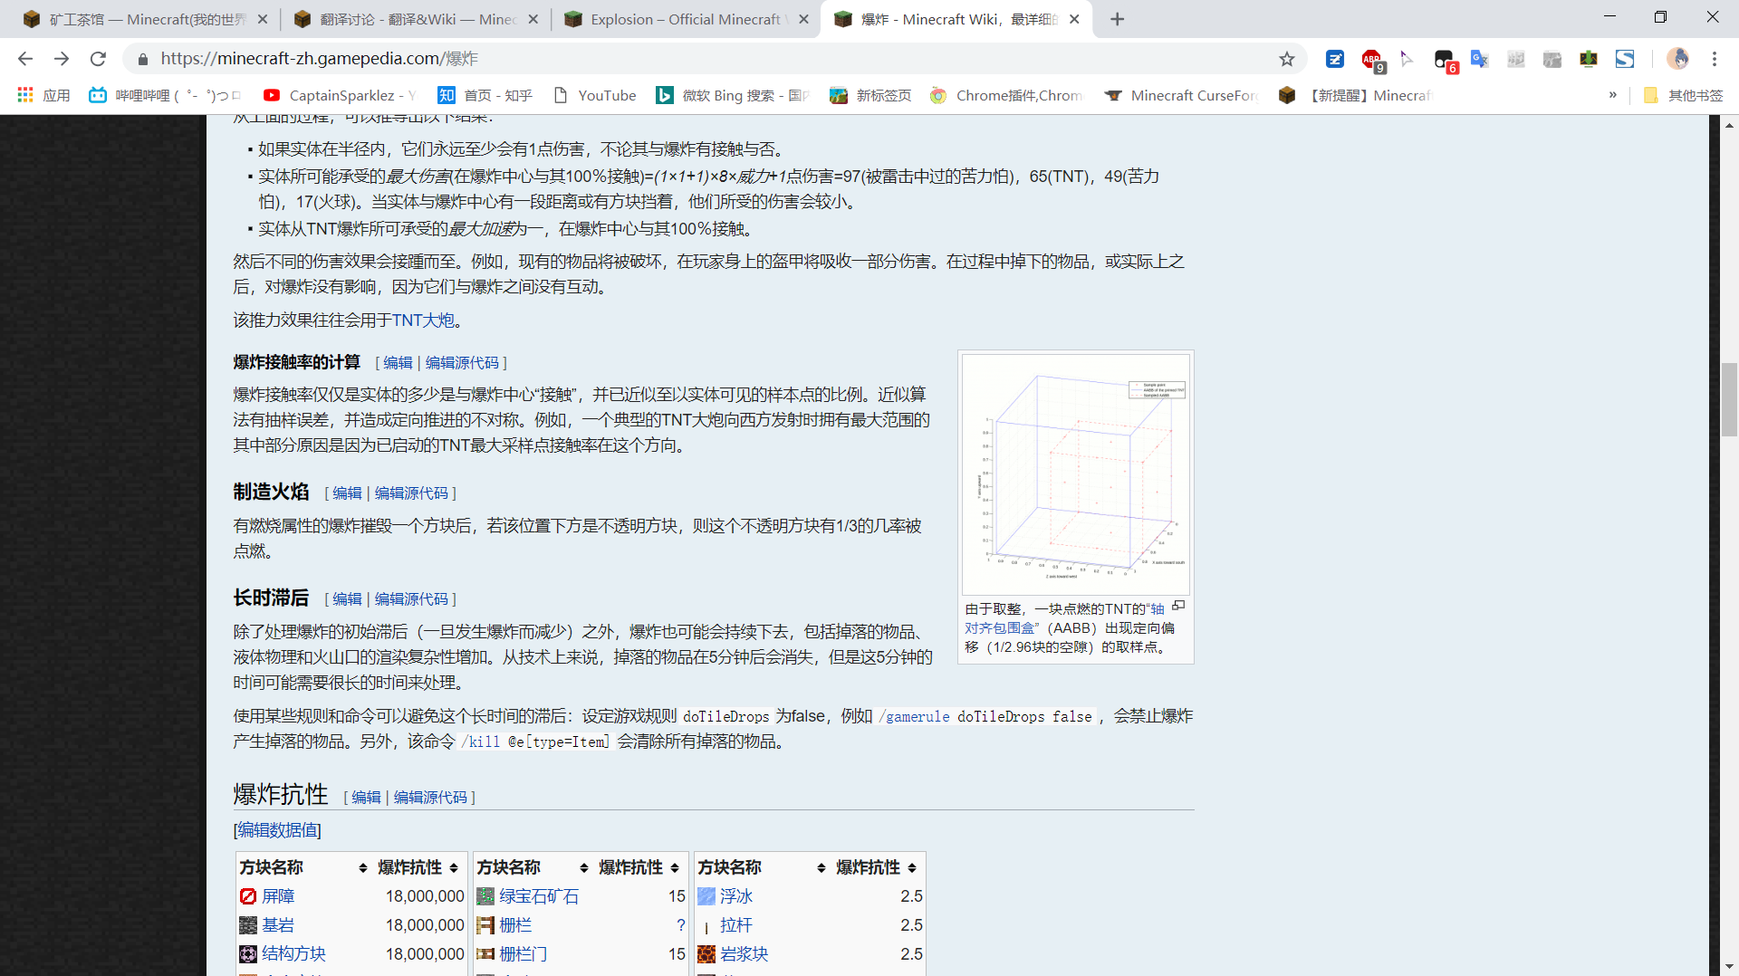Screen dimensions: 1739x976
Task: Switch to the 矿工茶馆 tab
Action: (145, 19)
